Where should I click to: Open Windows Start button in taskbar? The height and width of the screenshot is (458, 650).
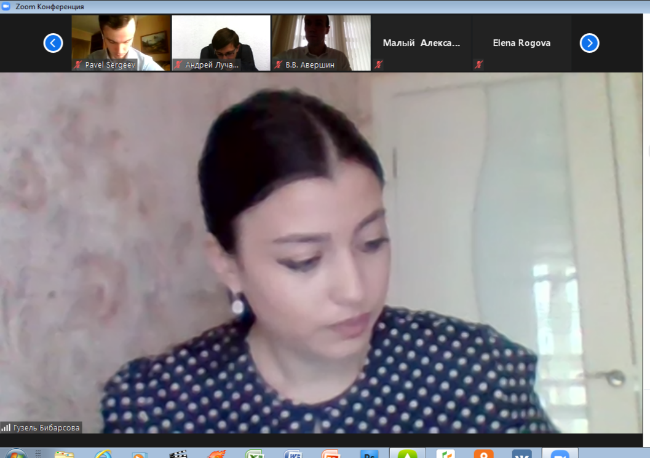point(16,454)
